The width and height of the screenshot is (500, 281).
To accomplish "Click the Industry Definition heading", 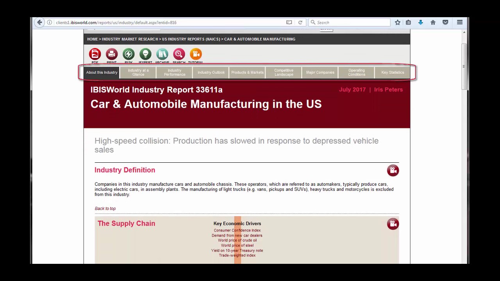I will [x=125, y=170].
